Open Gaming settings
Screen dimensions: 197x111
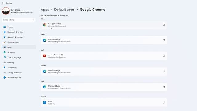(x=19, y=62)
